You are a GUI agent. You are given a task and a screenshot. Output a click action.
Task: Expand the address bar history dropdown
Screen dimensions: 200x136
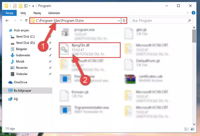tap(119, 21)
